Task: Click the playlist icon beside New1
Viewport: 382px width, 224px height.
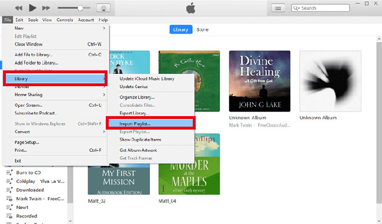Action: click(x=9, y=208)
